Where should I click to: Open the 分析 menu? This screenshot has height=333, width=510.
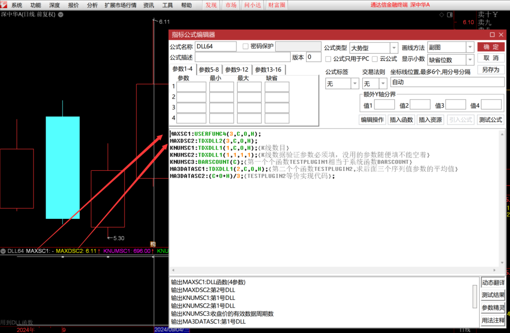tap(92, 5)
